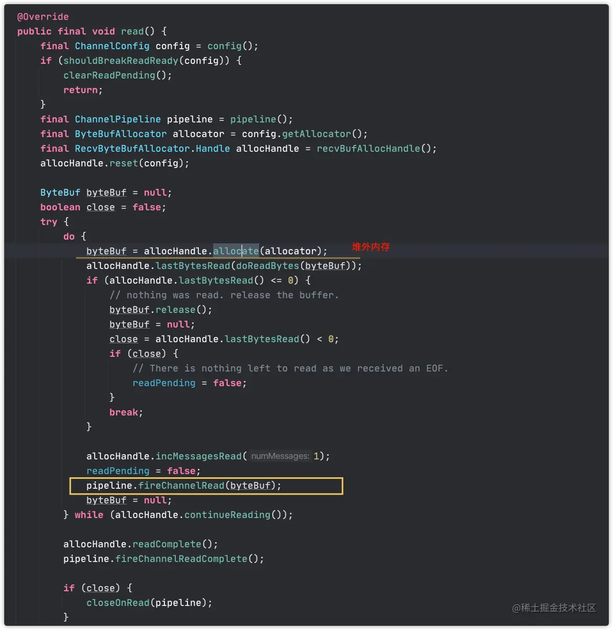The image size is (613, 630).
Task: Click the ByteBufAllocator type name
Action: [x=121, y=134]
